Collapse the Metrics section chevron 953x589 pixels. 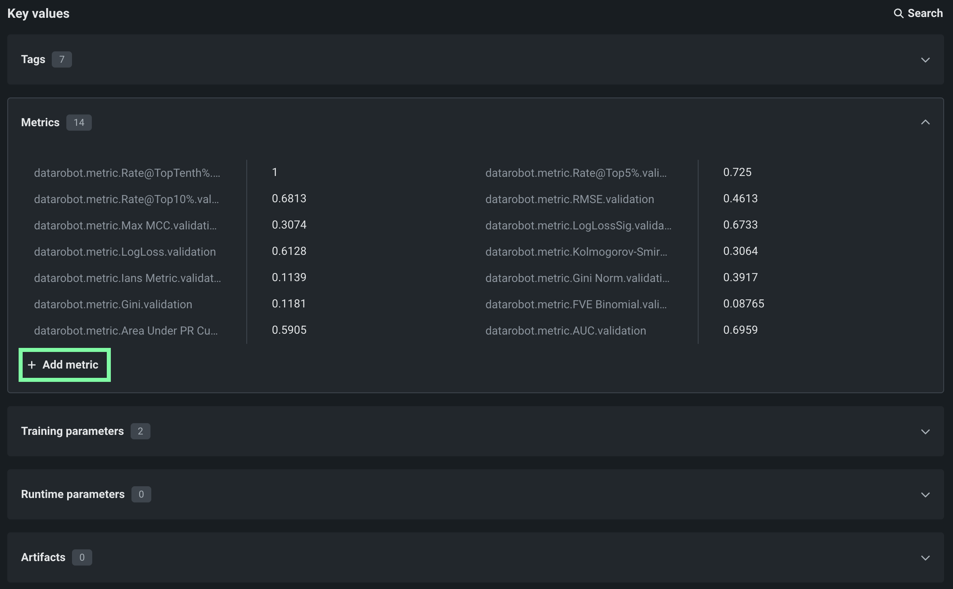click(x=925, y=122)
